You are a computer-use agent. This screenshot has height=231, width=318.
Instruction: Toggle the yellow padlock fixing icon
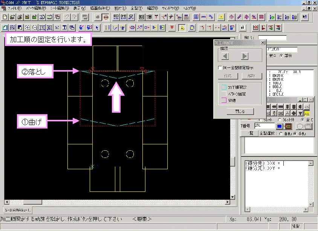click(x=182, y=28)
